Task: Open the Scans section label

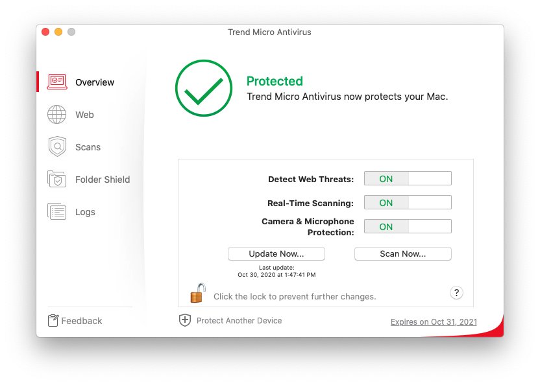Action: pyautogui.click(x=88, y=147)
